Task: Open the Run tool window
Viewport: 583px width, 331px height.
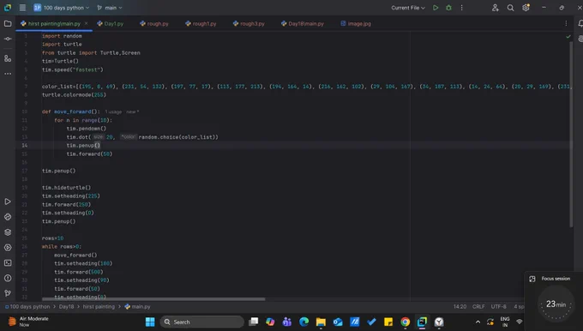Action: (8, 202)
